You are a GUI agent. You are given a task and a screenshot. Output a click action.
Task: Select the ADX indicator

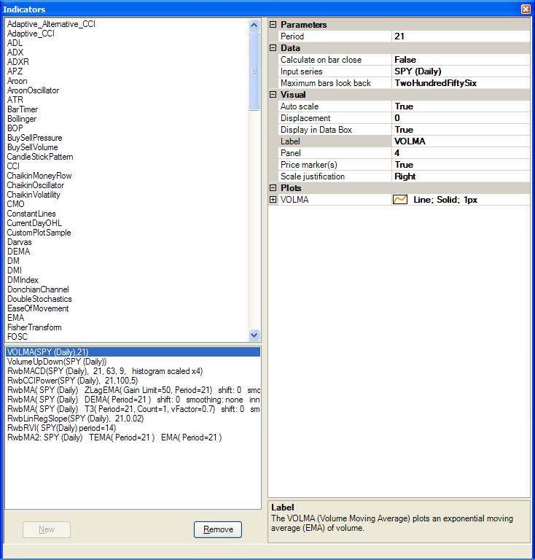(15, 52)
